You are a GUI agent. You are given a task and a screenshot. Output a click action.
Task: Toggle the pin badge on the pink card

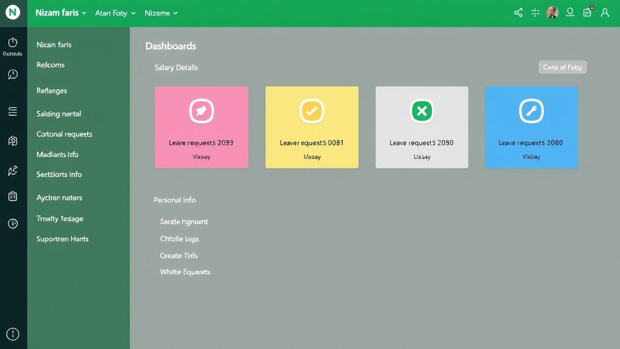tap(201, 111)
